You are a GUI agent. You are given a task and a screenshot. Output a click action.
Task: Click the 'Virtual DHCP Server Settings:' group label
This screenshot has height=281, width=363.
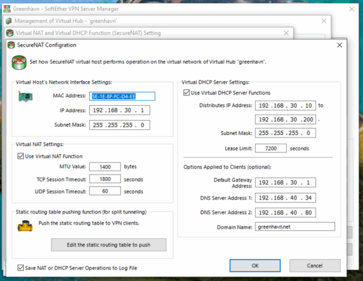click(x=215, y=82)
